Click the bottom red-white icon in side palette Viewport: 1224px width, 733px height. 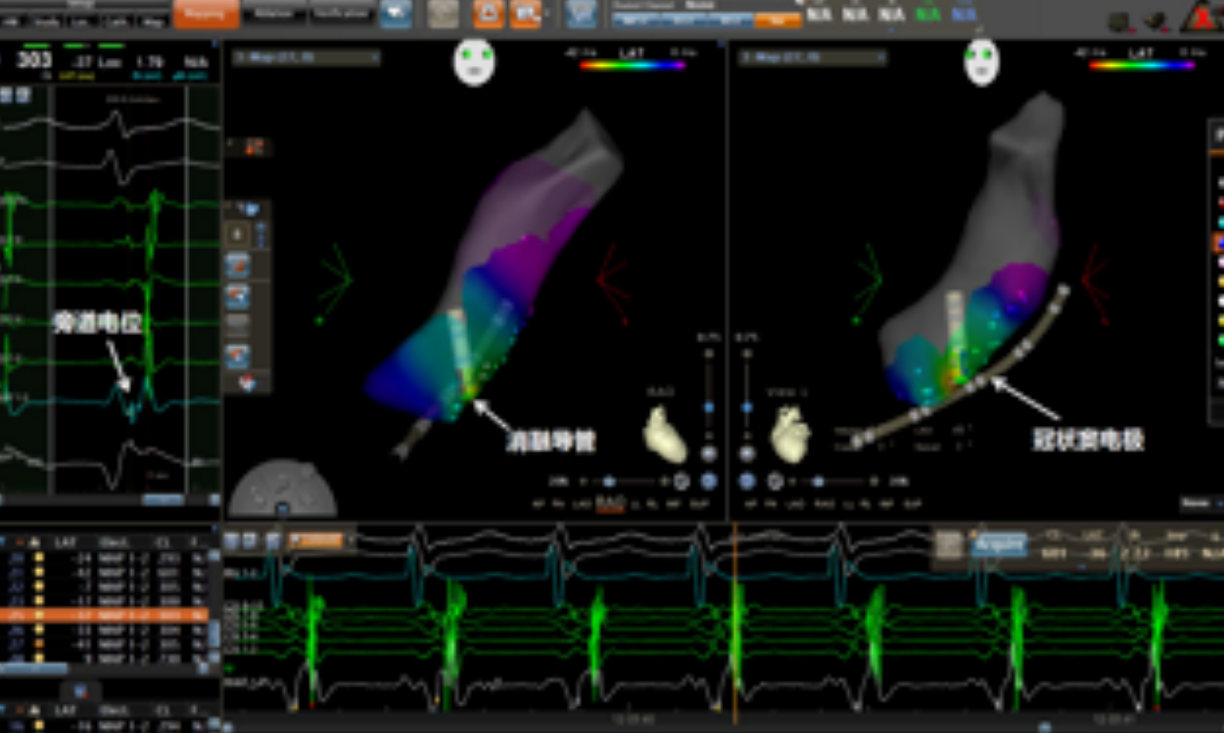[246, 383]
